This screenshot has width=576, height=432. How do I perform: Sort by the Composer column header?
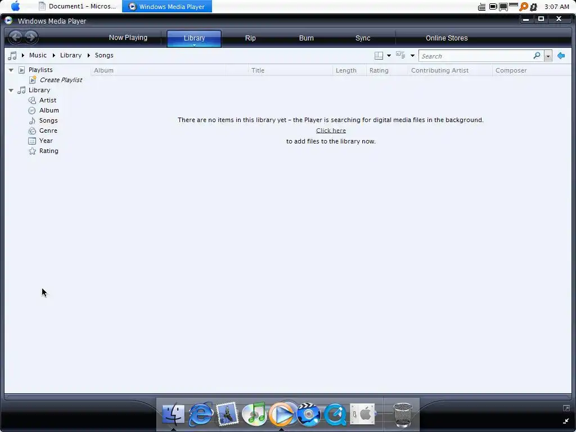pyautogui.click(x=532, y=70)
